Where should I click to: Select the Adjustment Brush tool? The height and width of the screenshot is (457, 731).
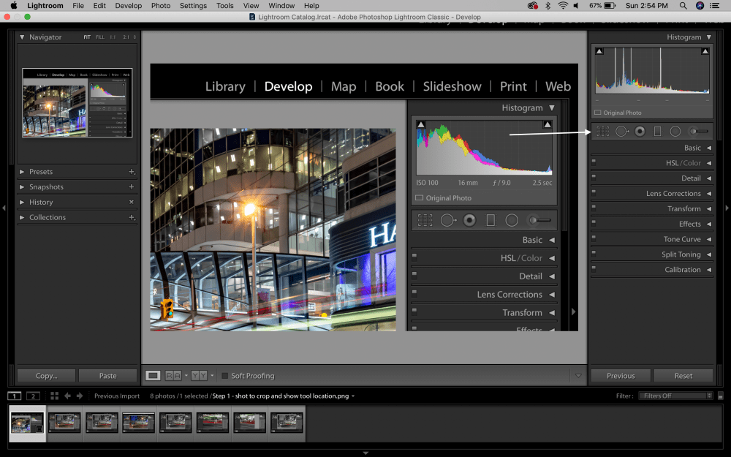click(699, 132)
